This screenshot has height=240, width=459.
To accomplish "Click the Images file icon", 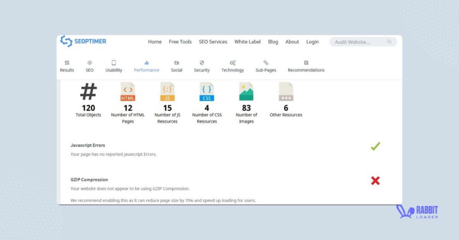I will [x=246, y=92].
